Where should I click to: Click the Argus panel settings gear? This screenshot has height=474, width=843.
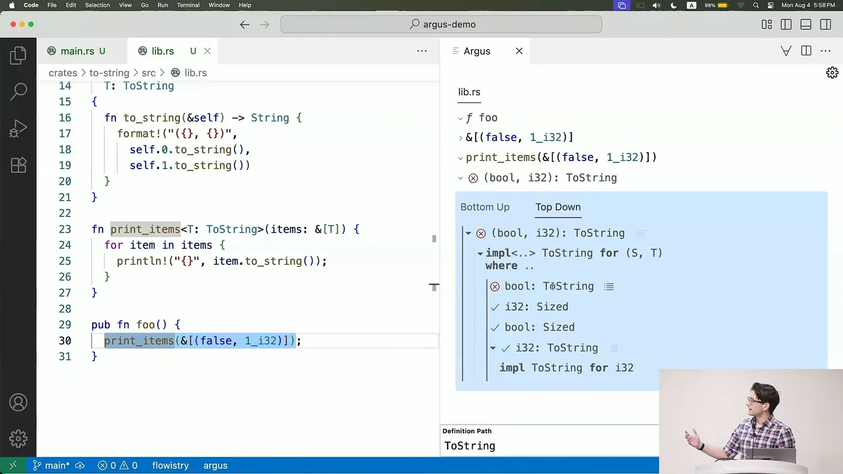(832, 73)
